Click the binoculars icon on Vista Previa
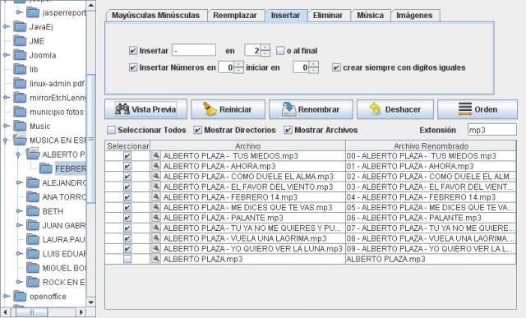 pyautogui.click(x=122, y=109)
